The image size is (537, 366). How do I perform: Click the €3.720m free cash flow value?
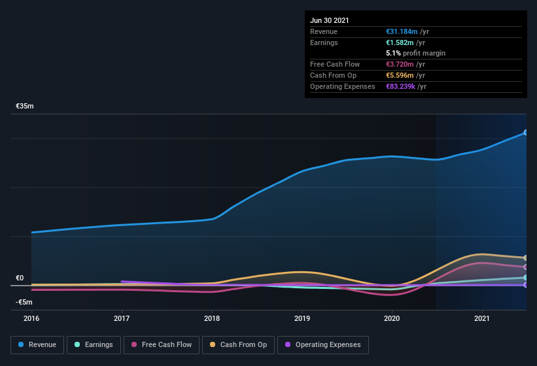(400, 64)
